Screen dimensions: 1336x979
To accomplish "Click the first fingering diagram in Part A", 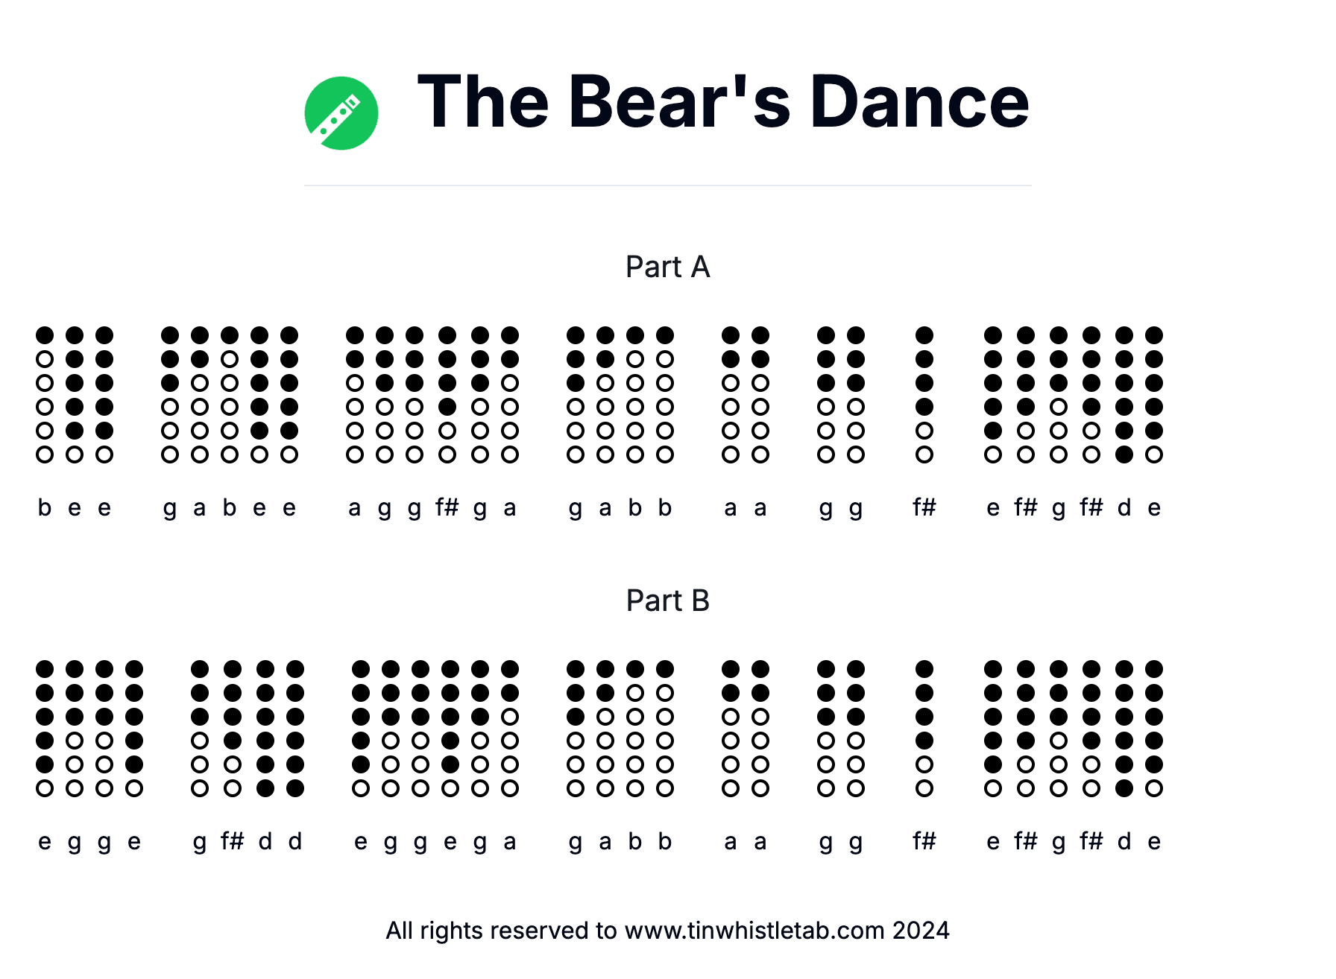I will tap(45, 395).
